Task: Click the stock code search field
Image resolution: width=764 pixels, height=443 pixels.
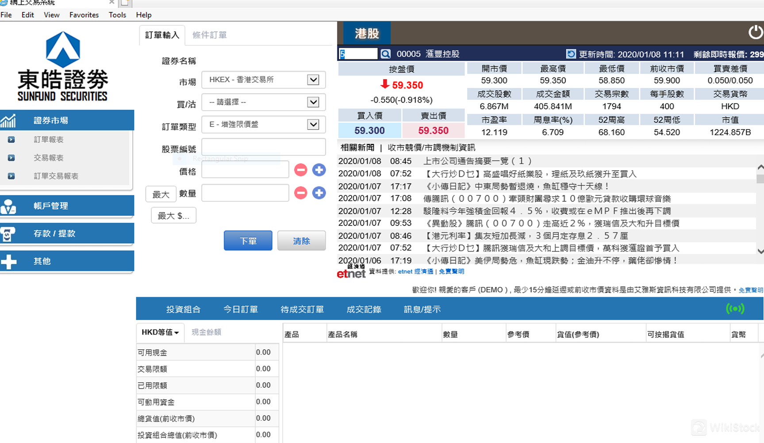Action: [358, 54]
